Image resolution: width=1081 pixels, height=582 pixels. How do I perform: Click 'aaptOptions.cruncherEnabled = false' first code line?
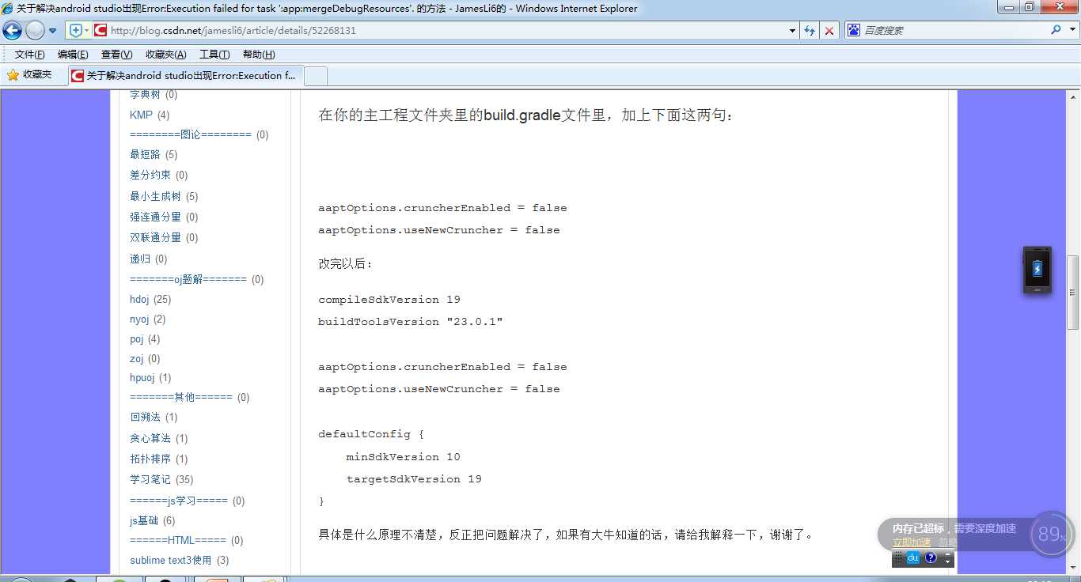click(442, 208)
